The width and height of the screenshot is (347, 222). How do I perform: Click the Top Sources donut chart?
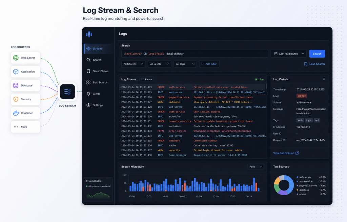[x=284, y=185]
